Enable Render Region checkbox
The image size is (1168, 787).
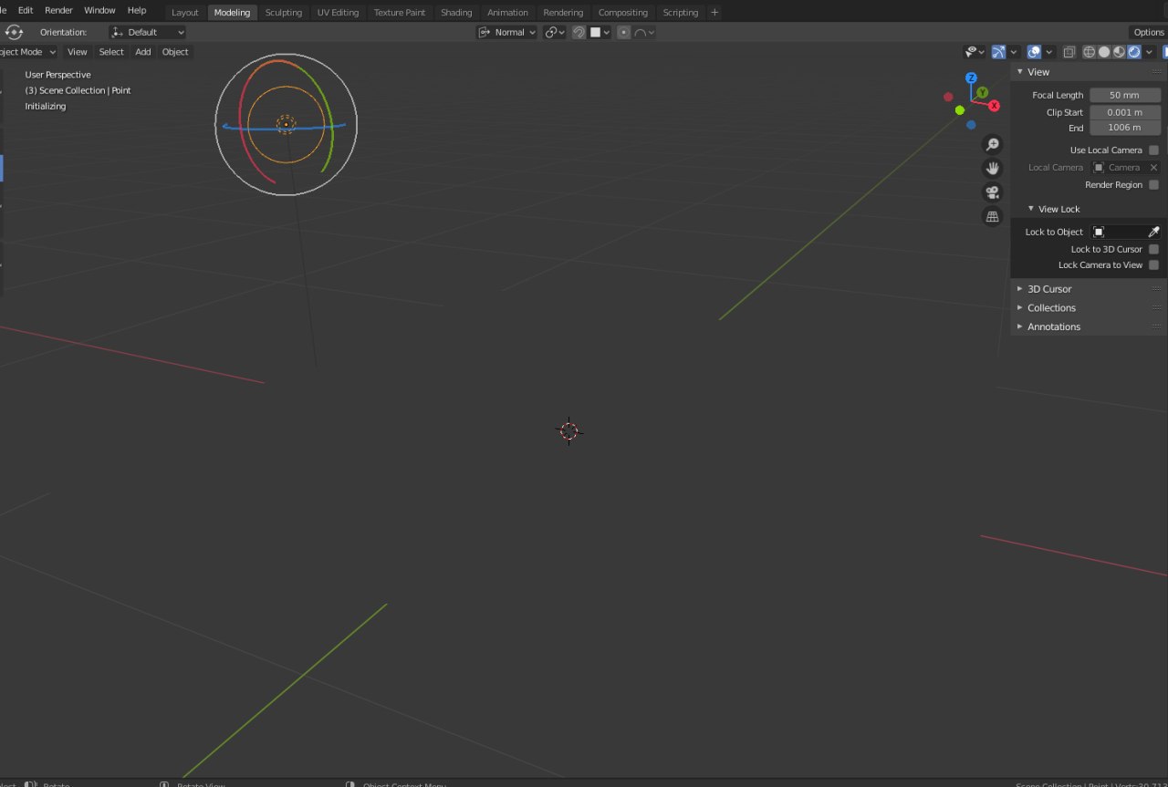pos(1153,184)
